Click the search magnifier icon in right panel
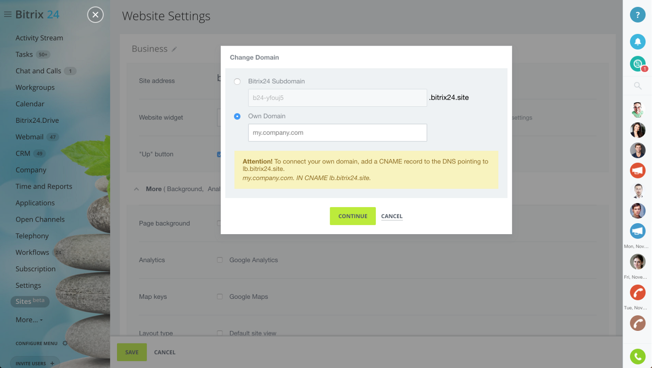This screenshot has height=368, width=652. tap(637, 86)
